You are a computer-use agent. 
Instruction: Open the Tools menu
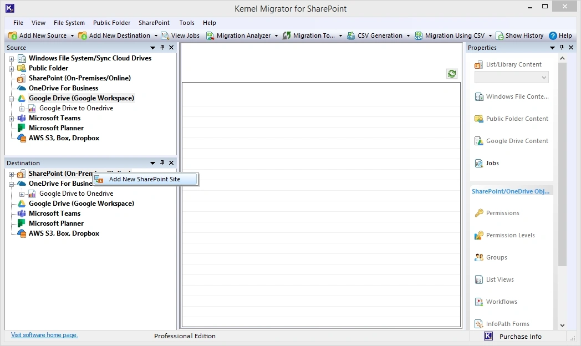tap(187, 23)
